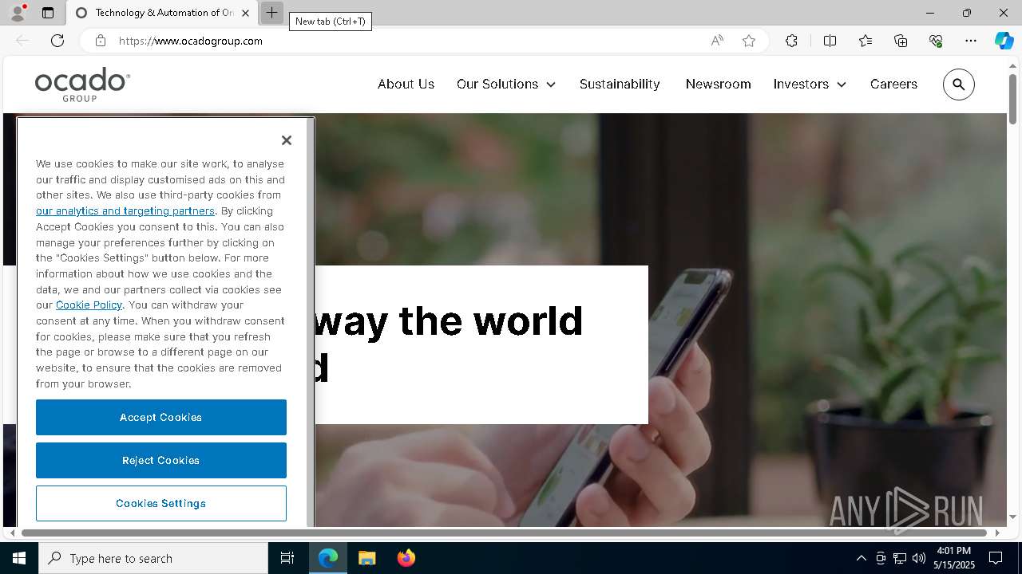Click Reject Cookies button

coord(161,460)
